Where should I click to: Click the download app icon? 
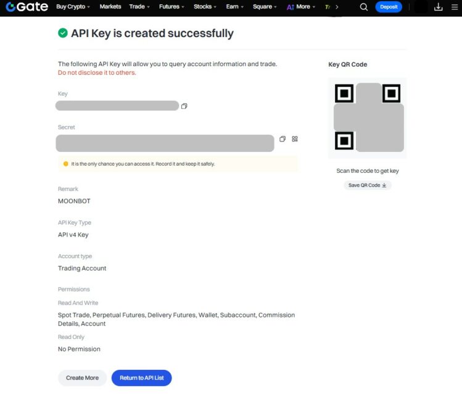click(438, 7)
